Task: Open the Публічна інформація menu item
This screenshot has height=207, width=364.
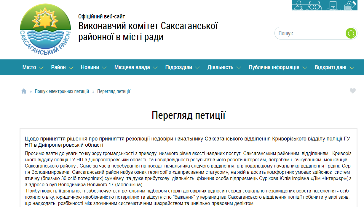Action: tap(274, 67)
